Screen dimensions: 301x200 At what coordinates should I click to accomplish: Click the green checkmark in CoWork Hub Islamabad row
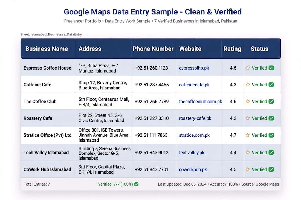pyautogui.click(x=271, y=169)
